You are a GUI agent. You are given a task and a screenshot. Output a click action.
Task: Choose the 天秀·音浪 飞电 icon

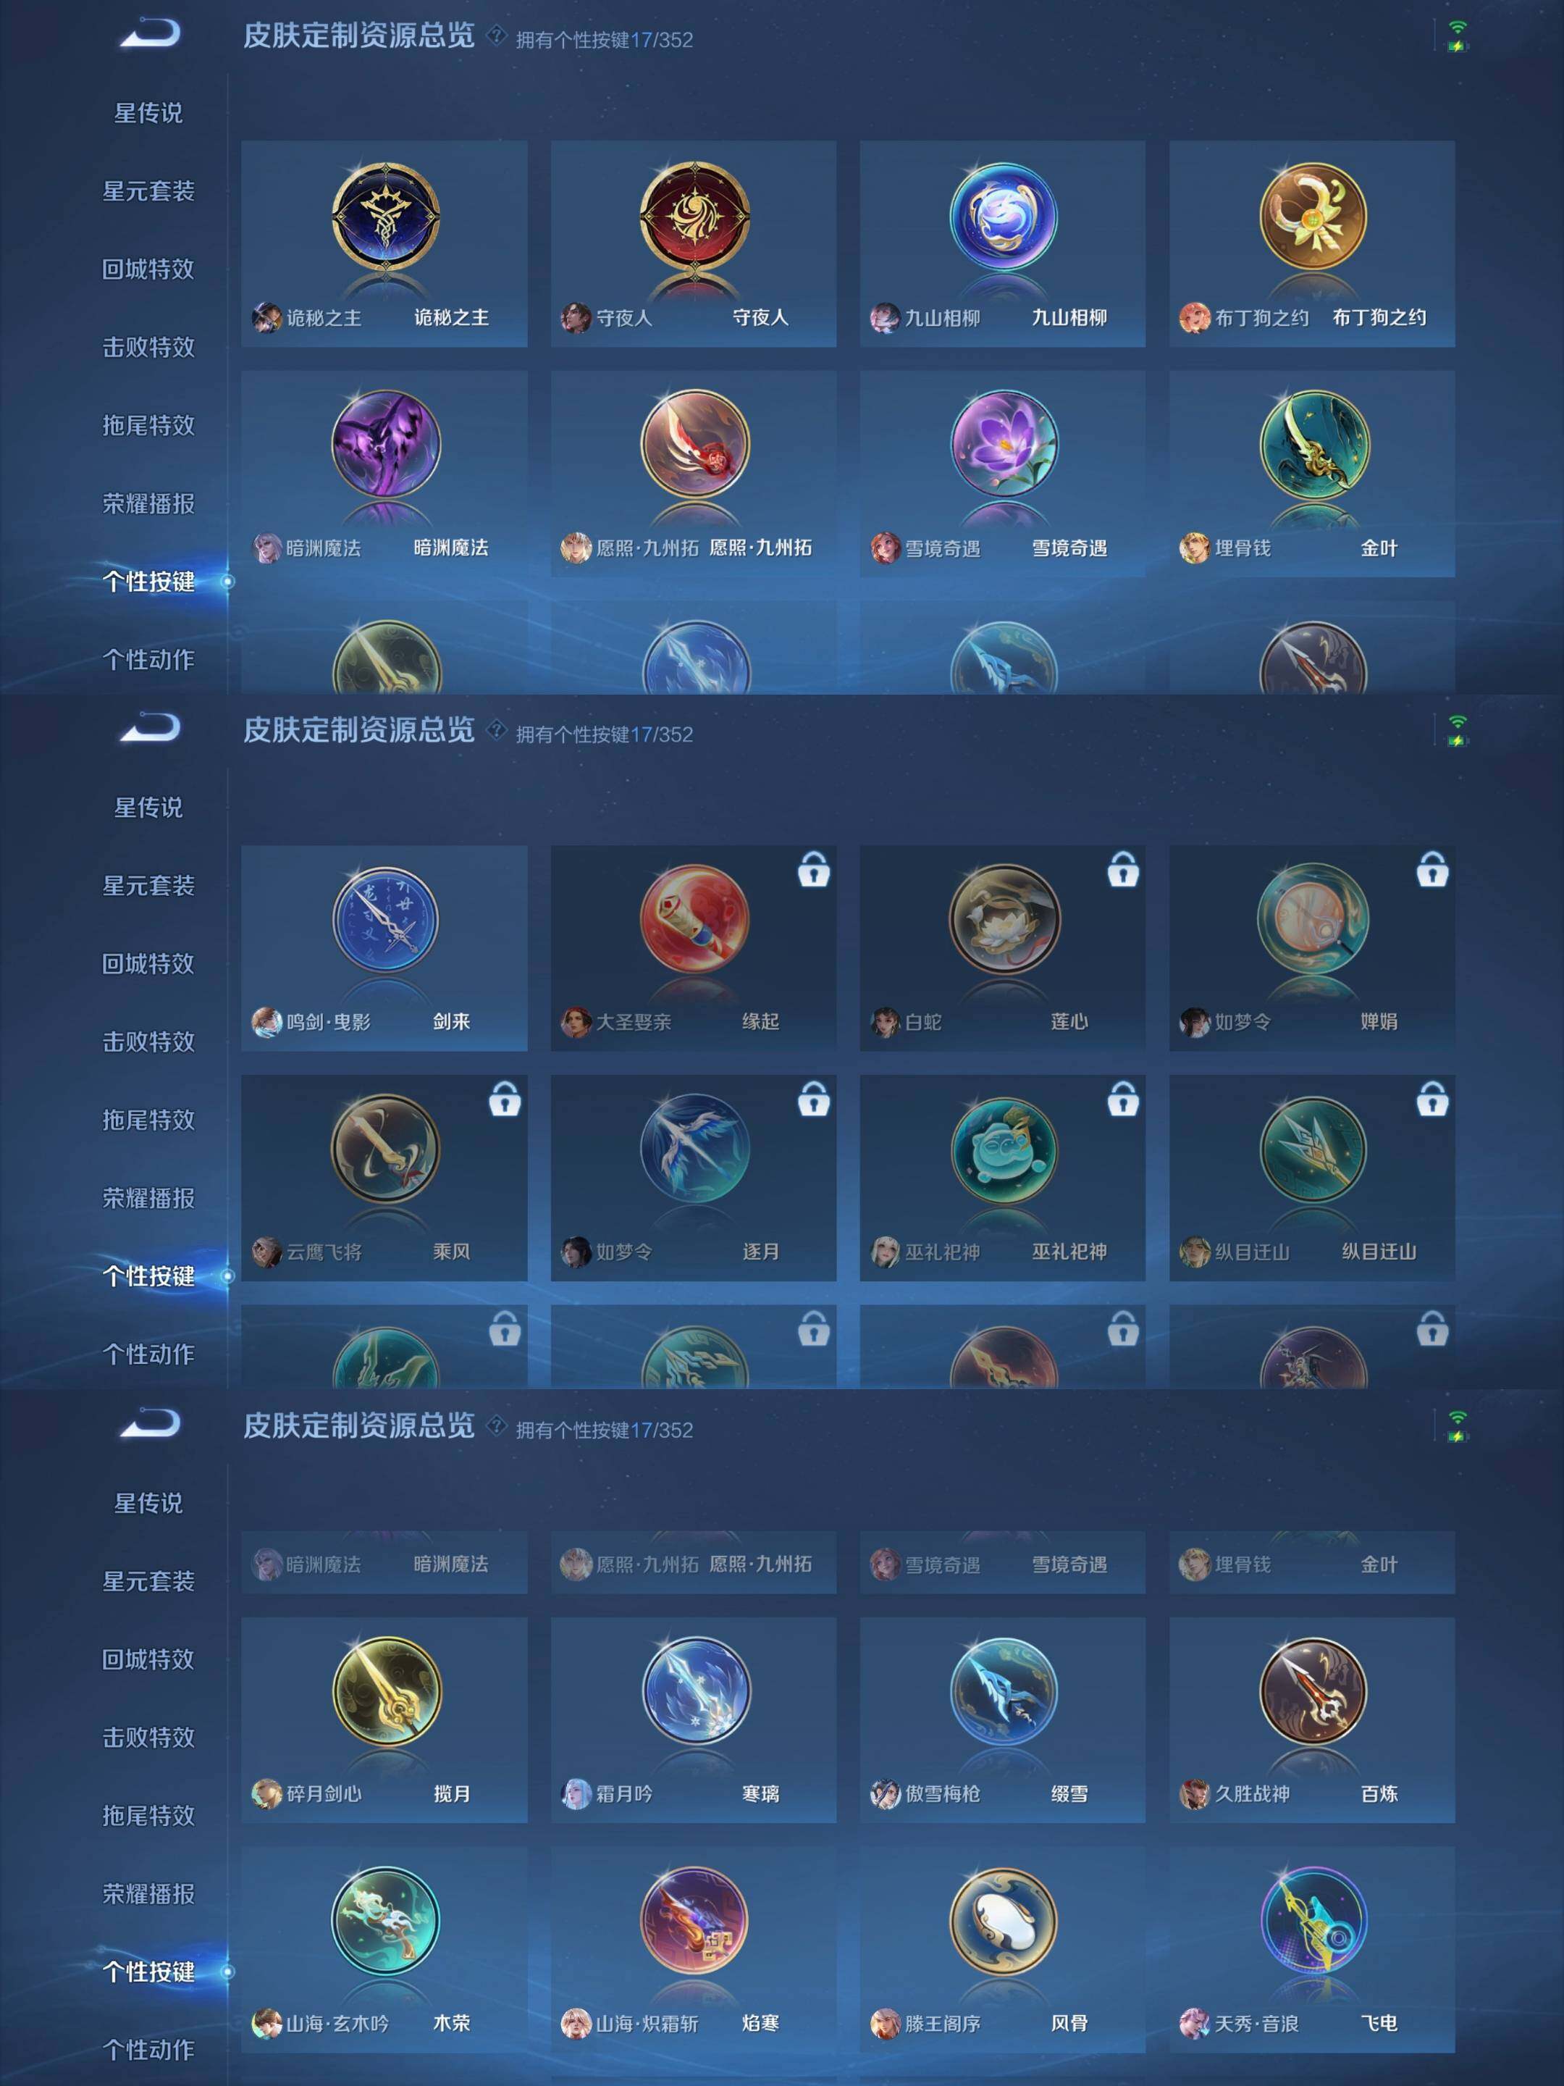pos(1312,1922)
